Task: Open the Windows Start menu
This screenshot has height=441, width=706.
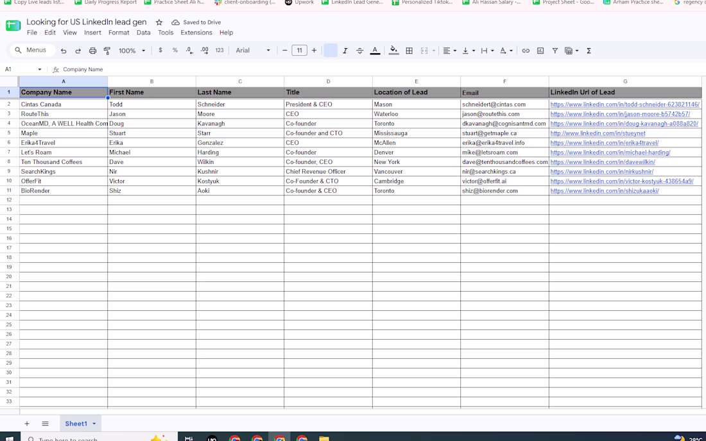Action: point(9,438)
